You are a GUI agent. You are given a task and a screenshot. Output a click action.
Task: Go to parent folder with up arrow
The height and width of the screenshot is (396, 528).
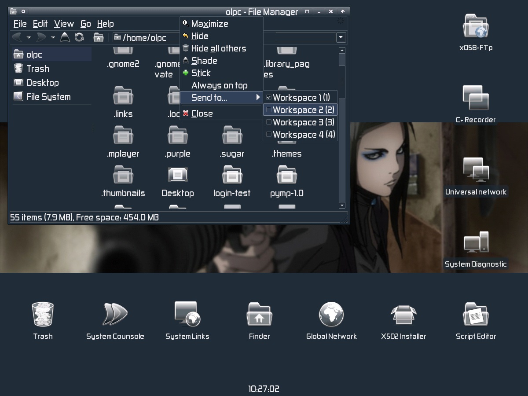pyautogui.click(x=65, y=37)
